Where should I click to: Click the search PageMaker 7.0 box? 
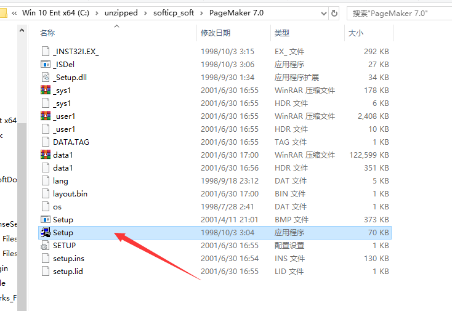399,14
